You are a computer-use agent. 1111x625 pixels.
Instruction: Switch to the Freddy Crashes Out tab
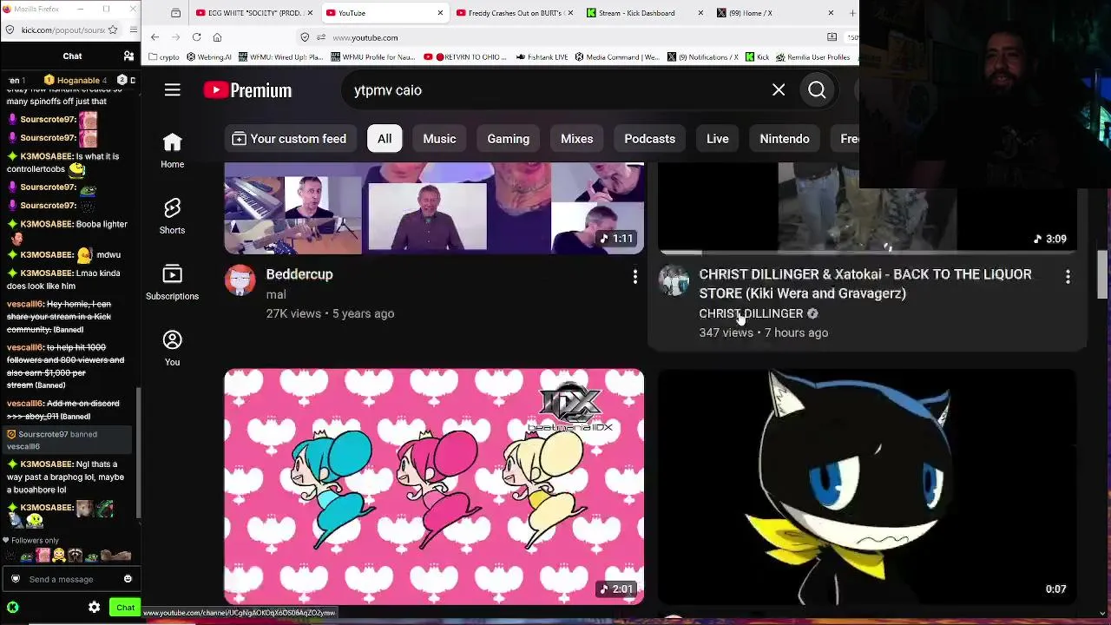click(x=514, y=13)
